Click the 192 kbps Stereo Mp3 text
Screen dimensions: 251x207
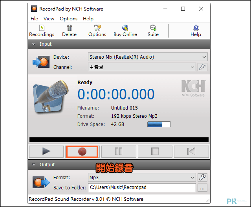coord(134,116)
